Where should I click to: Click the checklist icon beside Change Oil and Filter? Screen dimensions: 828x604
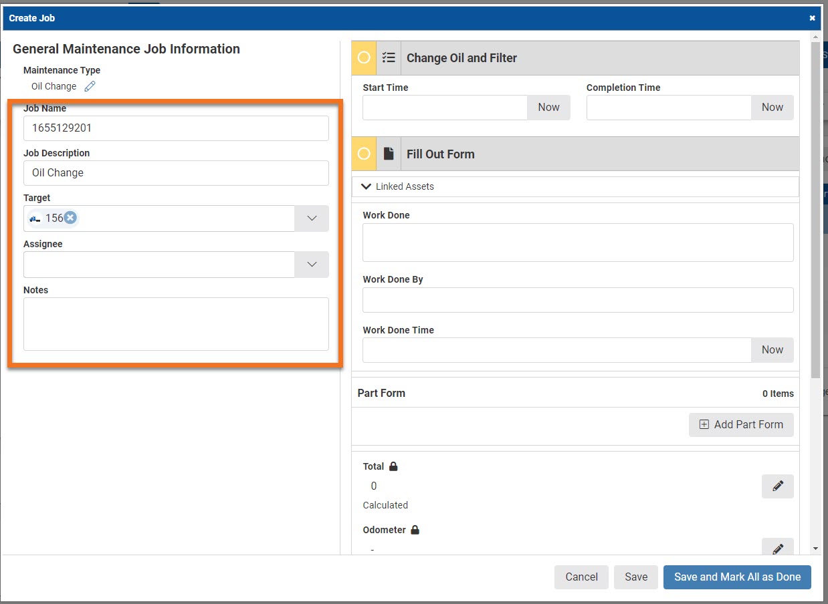coord(389,58)
